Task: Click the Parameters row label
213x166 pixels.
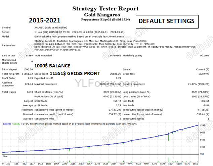Action: (x=8, y=45)
